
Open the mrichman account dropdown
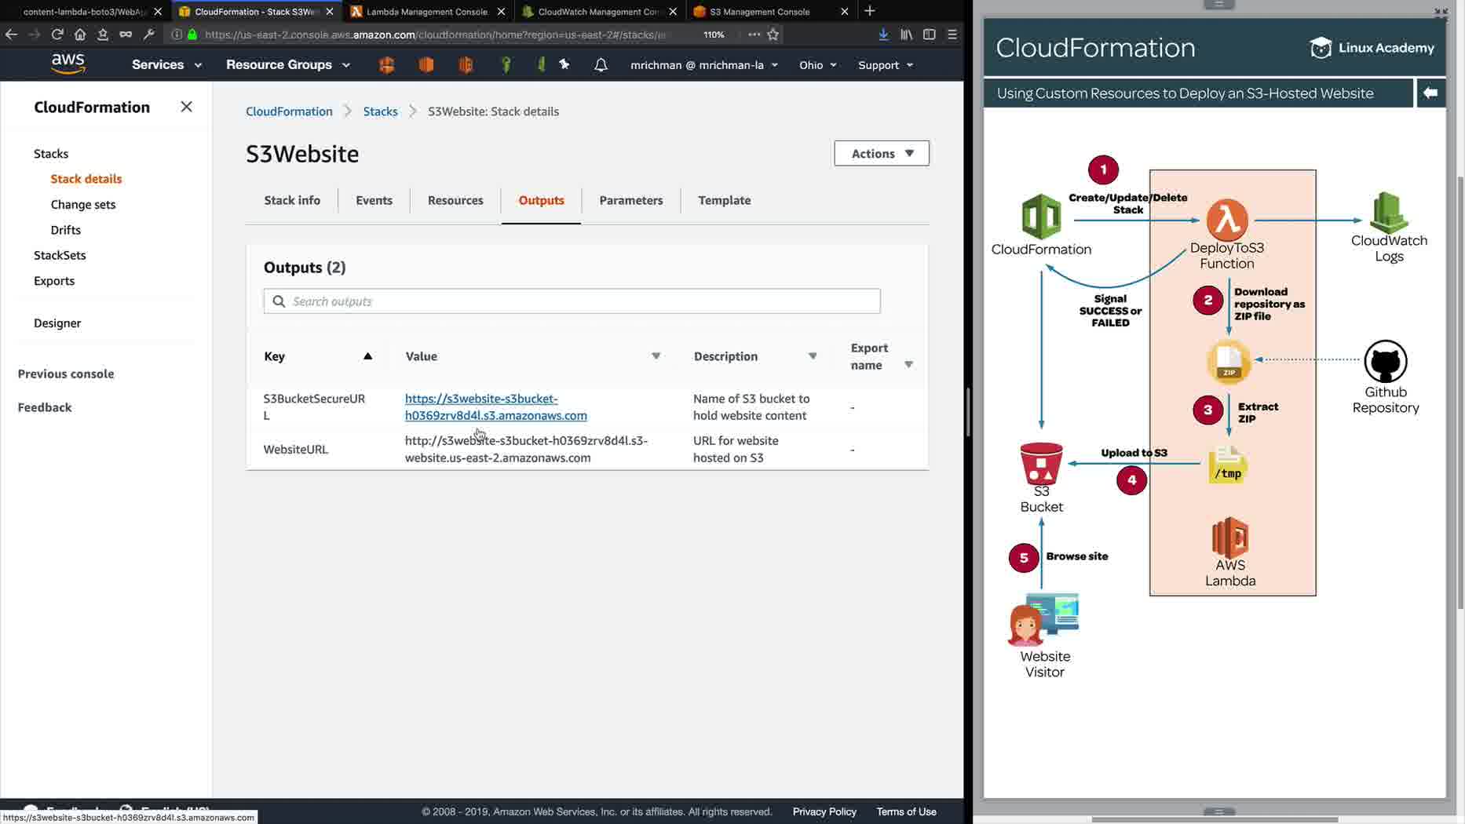(x=704, y=65)
